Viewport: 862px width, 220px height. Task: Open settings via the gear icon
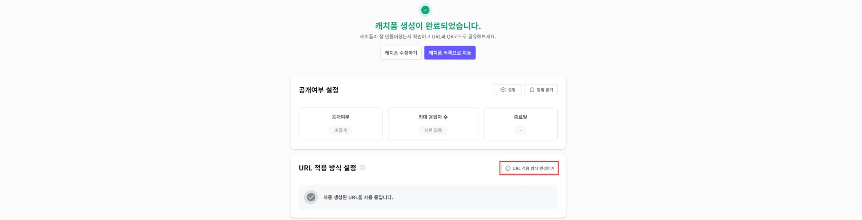503,90
